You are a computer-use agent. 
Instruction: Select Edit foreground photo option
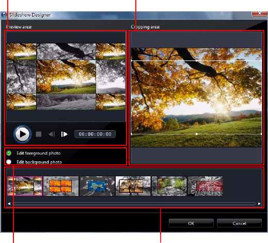click(x=9, y=153)
